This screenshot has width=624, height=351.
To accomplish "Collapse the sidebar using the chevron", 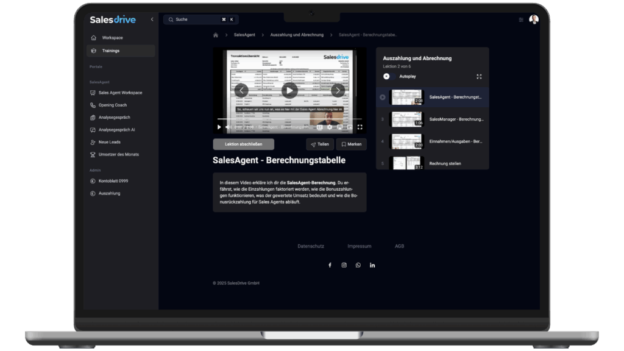I will [152, 19].
